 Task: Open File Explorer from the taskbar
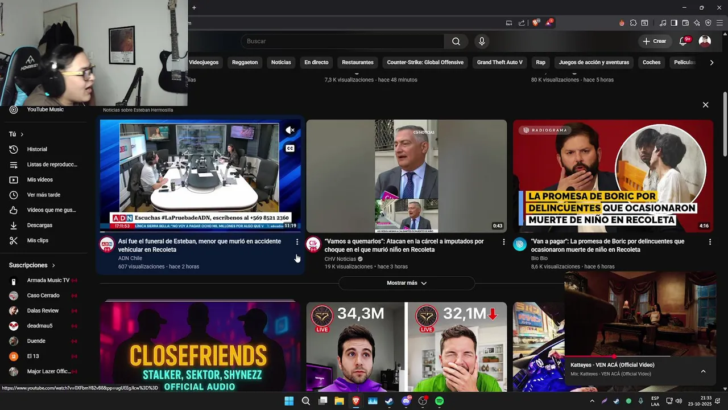click(339, 401)
